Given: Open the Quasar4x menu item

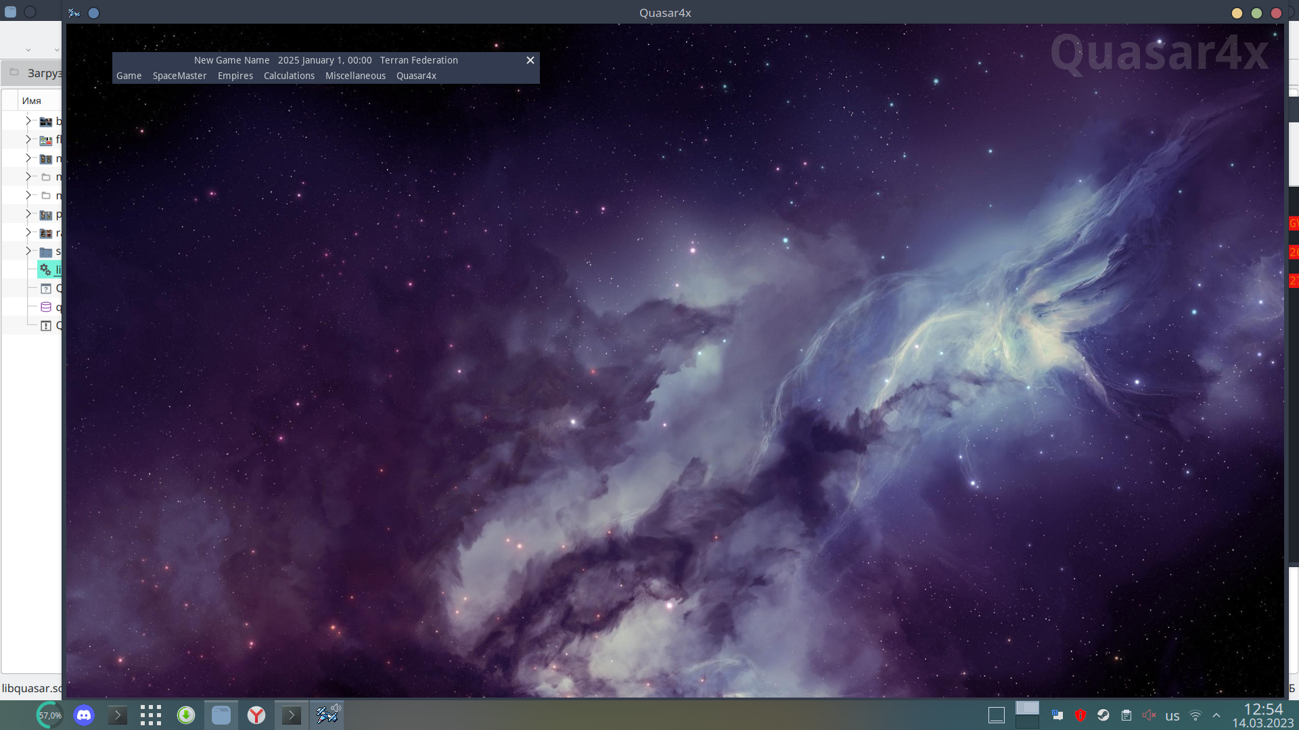Looking at the screenshot, I should click(x=416, y=76).
